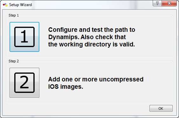Click the 'IOS images.' text line

point(65,87)
